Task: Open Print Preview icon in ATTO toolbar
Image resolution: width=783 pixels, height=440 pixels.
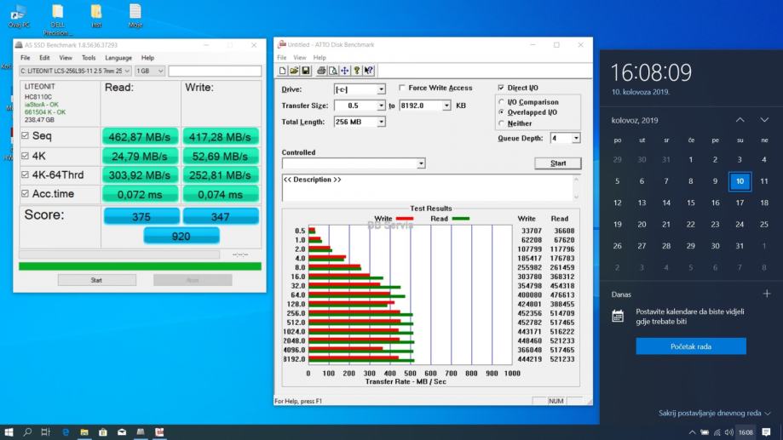Action: coord(332,71)
